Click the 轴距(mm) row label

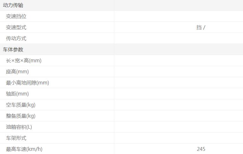click(17, 94)
